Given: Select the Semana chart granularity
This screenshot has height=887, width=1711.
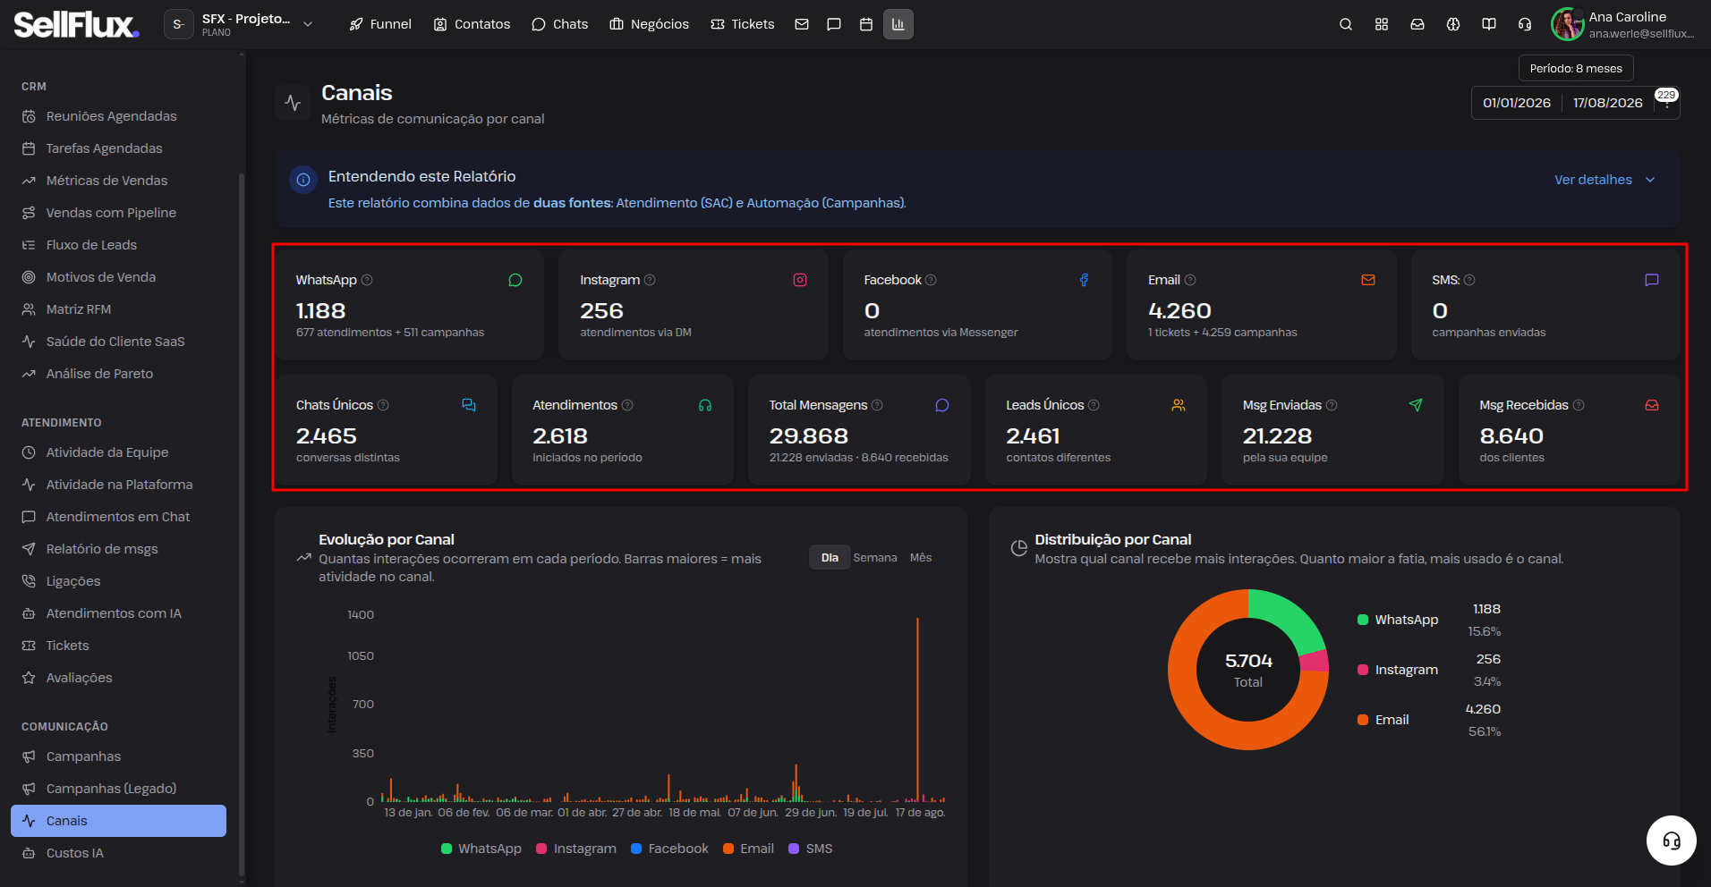Looking at the screenshot, I should (875, 558).
